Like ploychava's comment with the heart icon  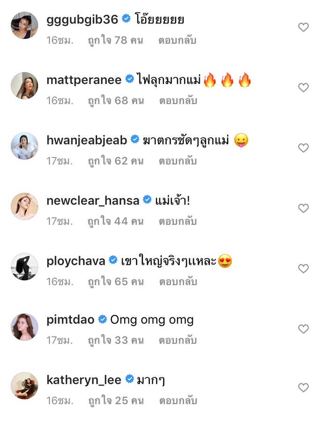click(304, 268)
